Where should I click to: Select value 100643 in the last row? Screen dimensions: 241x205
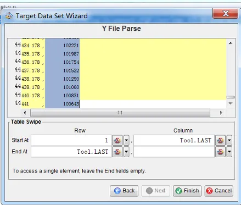click(71, 104)
